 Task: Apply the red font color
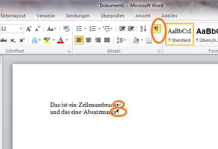click(60, 40)
